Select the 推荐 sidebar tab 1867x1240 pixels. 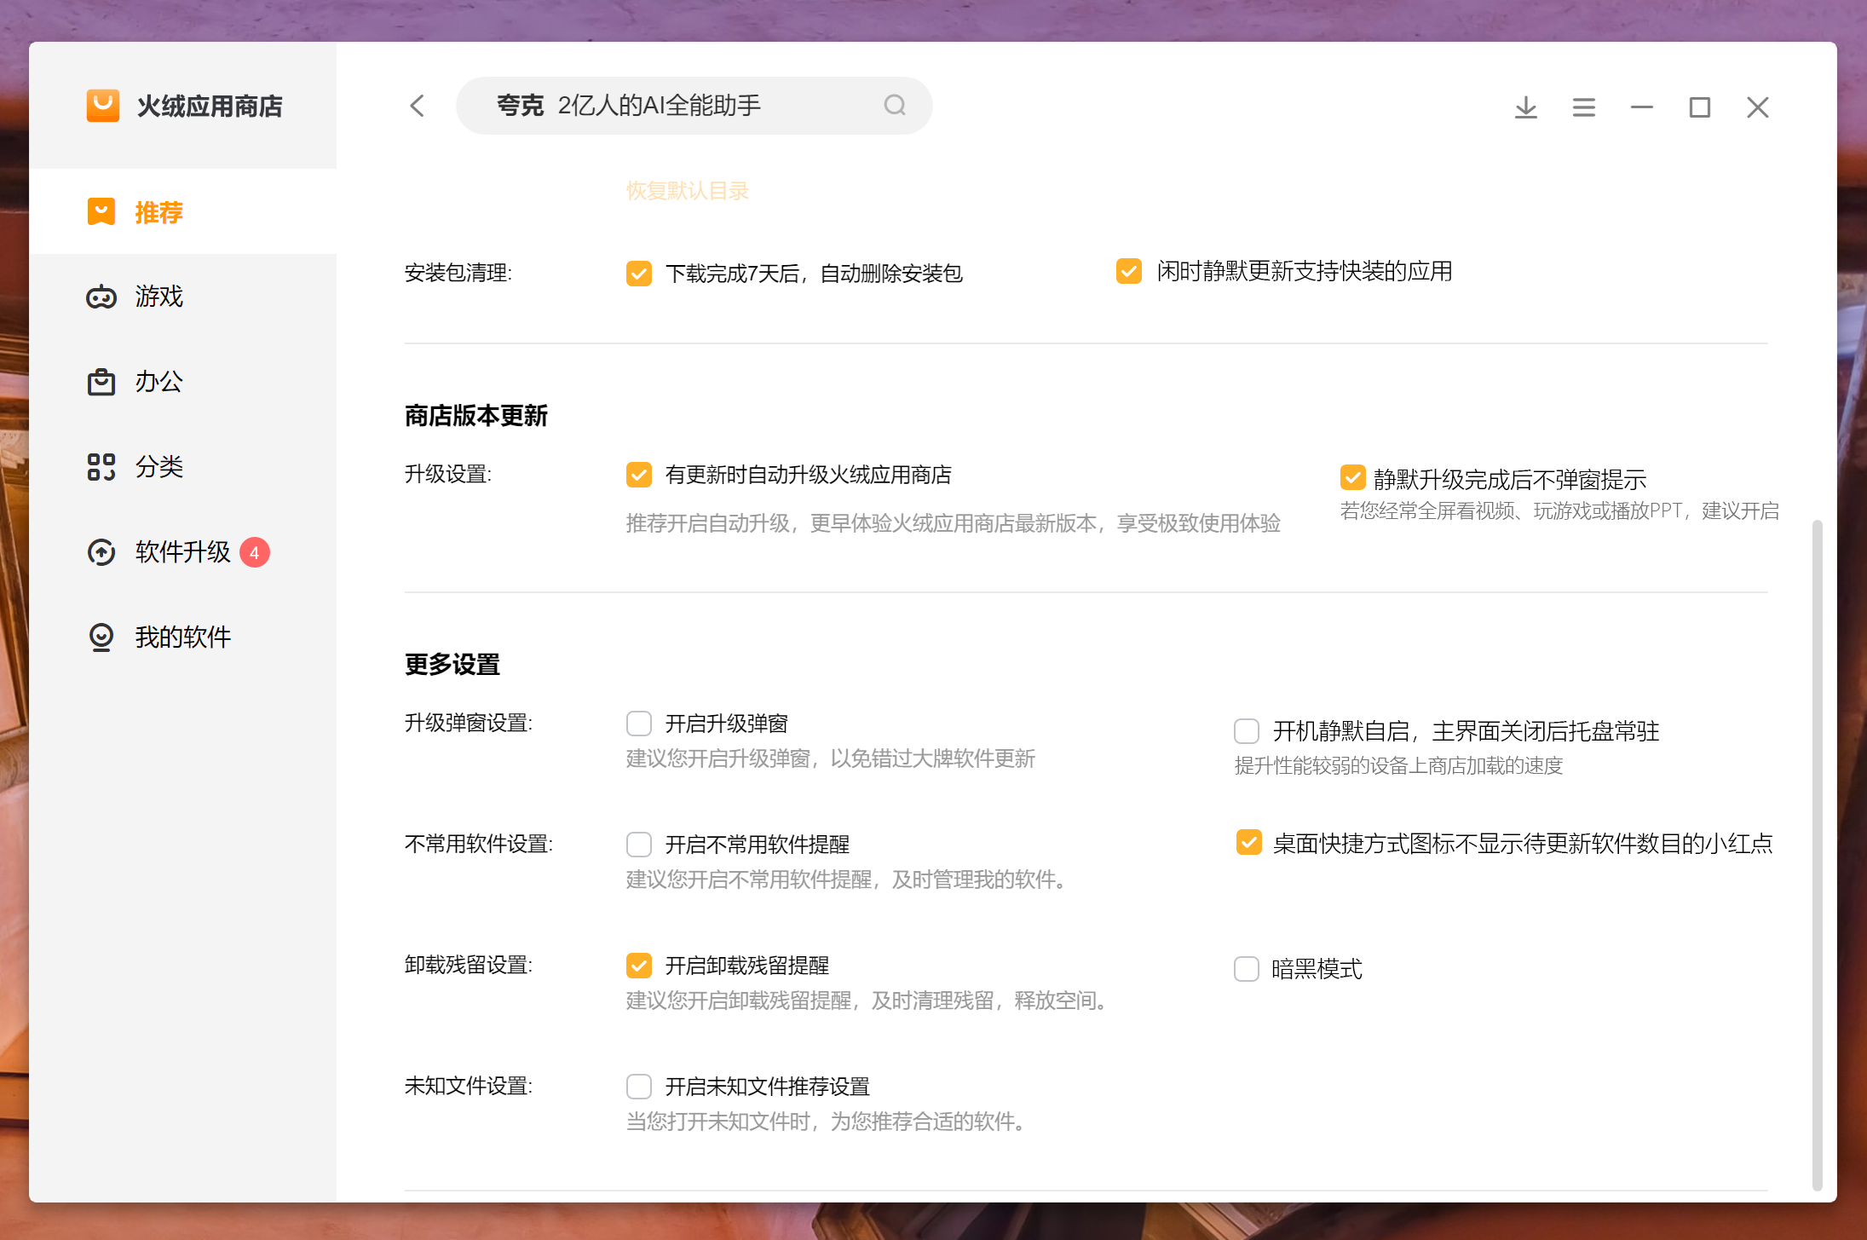158,211
